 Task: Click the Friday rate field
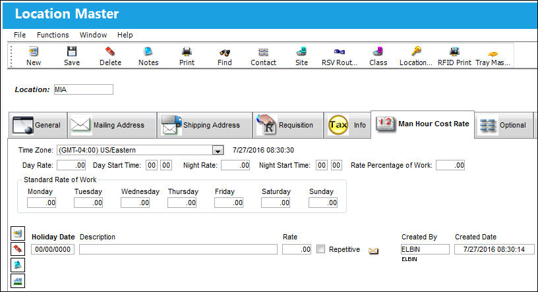point(229,203)
